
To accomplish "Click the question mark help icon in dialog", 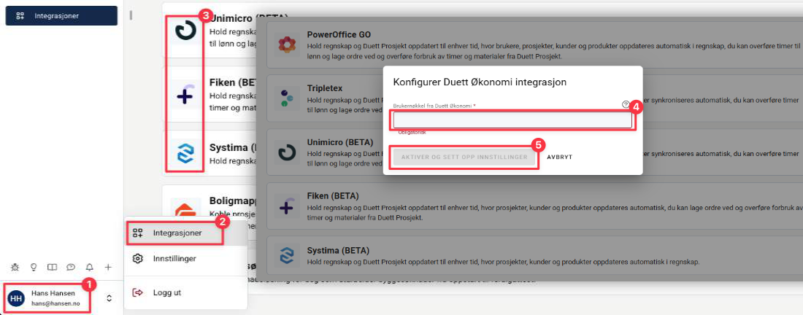I will pos(626,104).
